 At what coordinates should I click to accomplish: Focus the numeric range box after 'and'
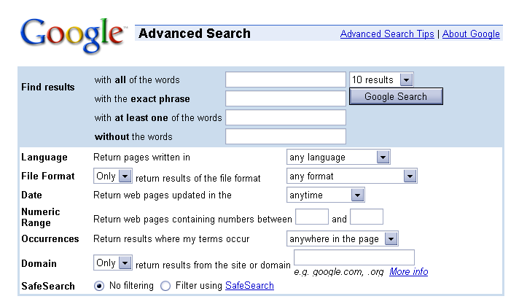pos(367,217)
